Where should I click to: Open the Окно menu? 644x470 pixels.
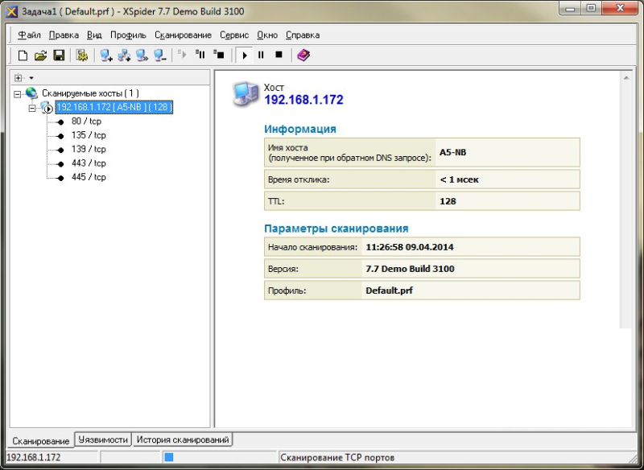click(267, 35)
